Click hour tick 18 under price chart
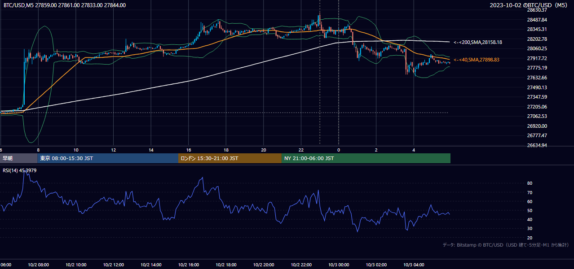The width and height of the screenshot is (574, 269). (226, 150)
